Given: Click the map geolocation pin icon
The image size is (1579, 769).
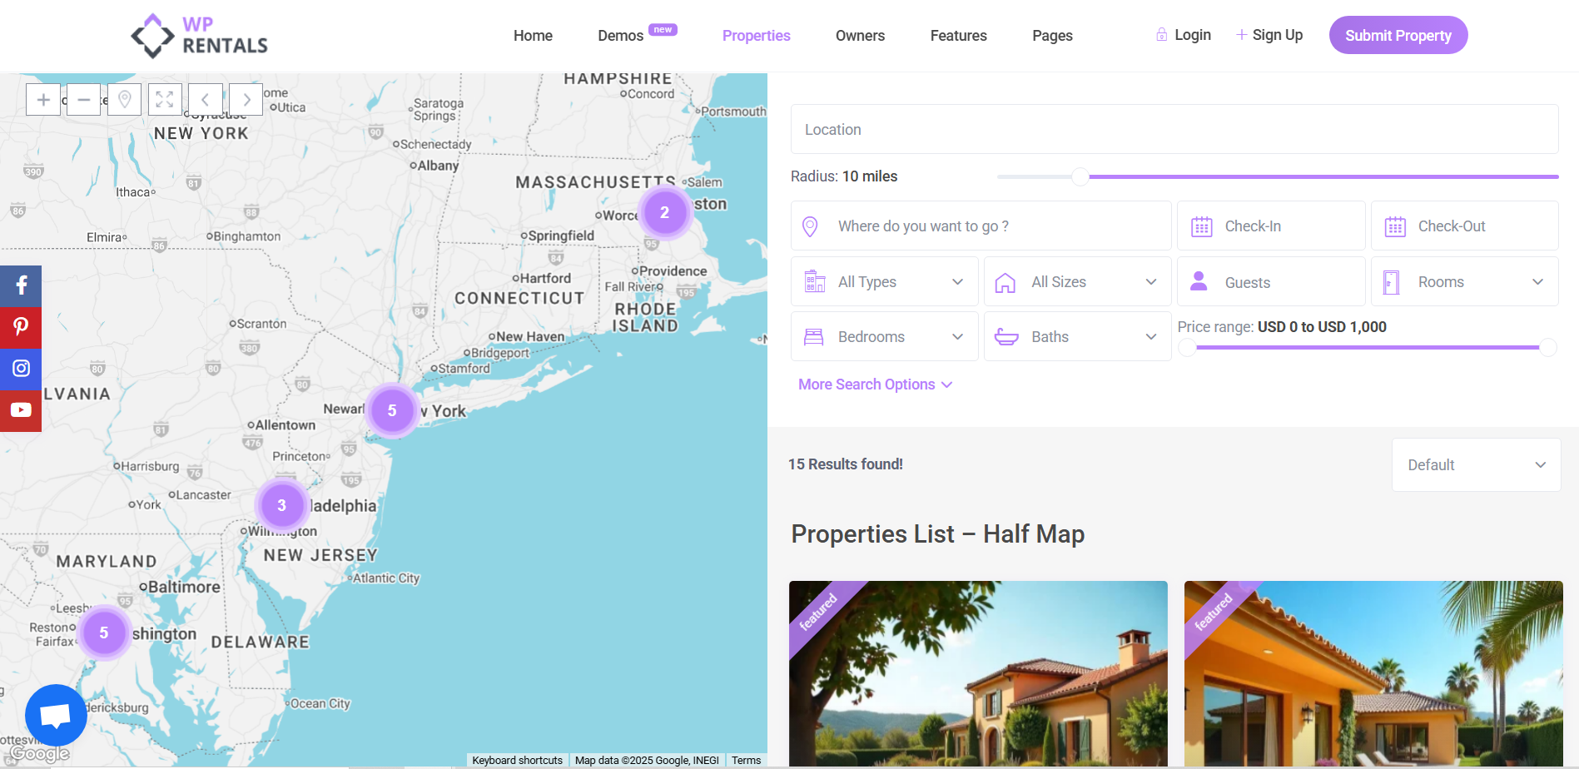Looking at the screenshot, I should point(124,100).
